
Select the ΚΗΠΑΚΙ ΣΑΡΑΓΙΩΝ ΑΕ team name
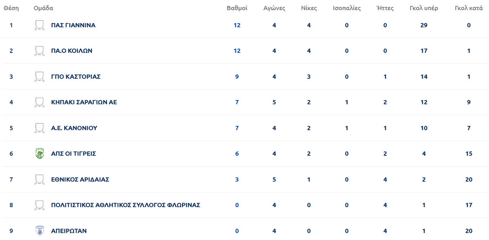(x=84, y=102)
